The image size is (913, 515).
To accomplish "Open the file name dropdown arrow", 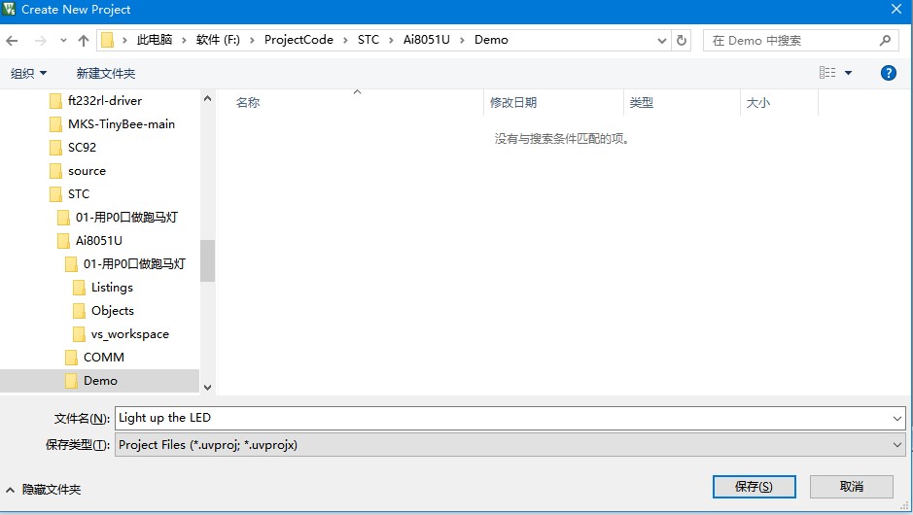I will pos(896,418).
